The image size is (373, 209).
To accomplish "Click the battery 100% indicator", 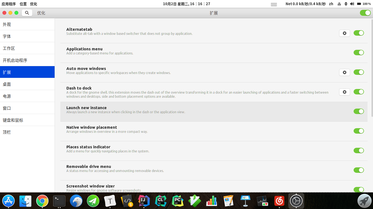I will click(364, 4).
